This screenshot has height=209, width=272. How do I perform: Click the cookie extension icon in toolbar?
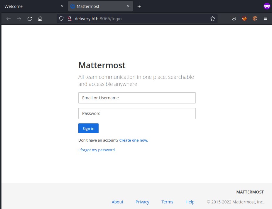(255, 19)
